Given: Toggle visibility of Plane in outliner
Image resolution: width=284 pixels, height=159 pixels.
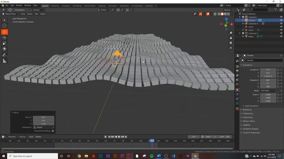Looking at the screenshot, I should pos(281,36).
